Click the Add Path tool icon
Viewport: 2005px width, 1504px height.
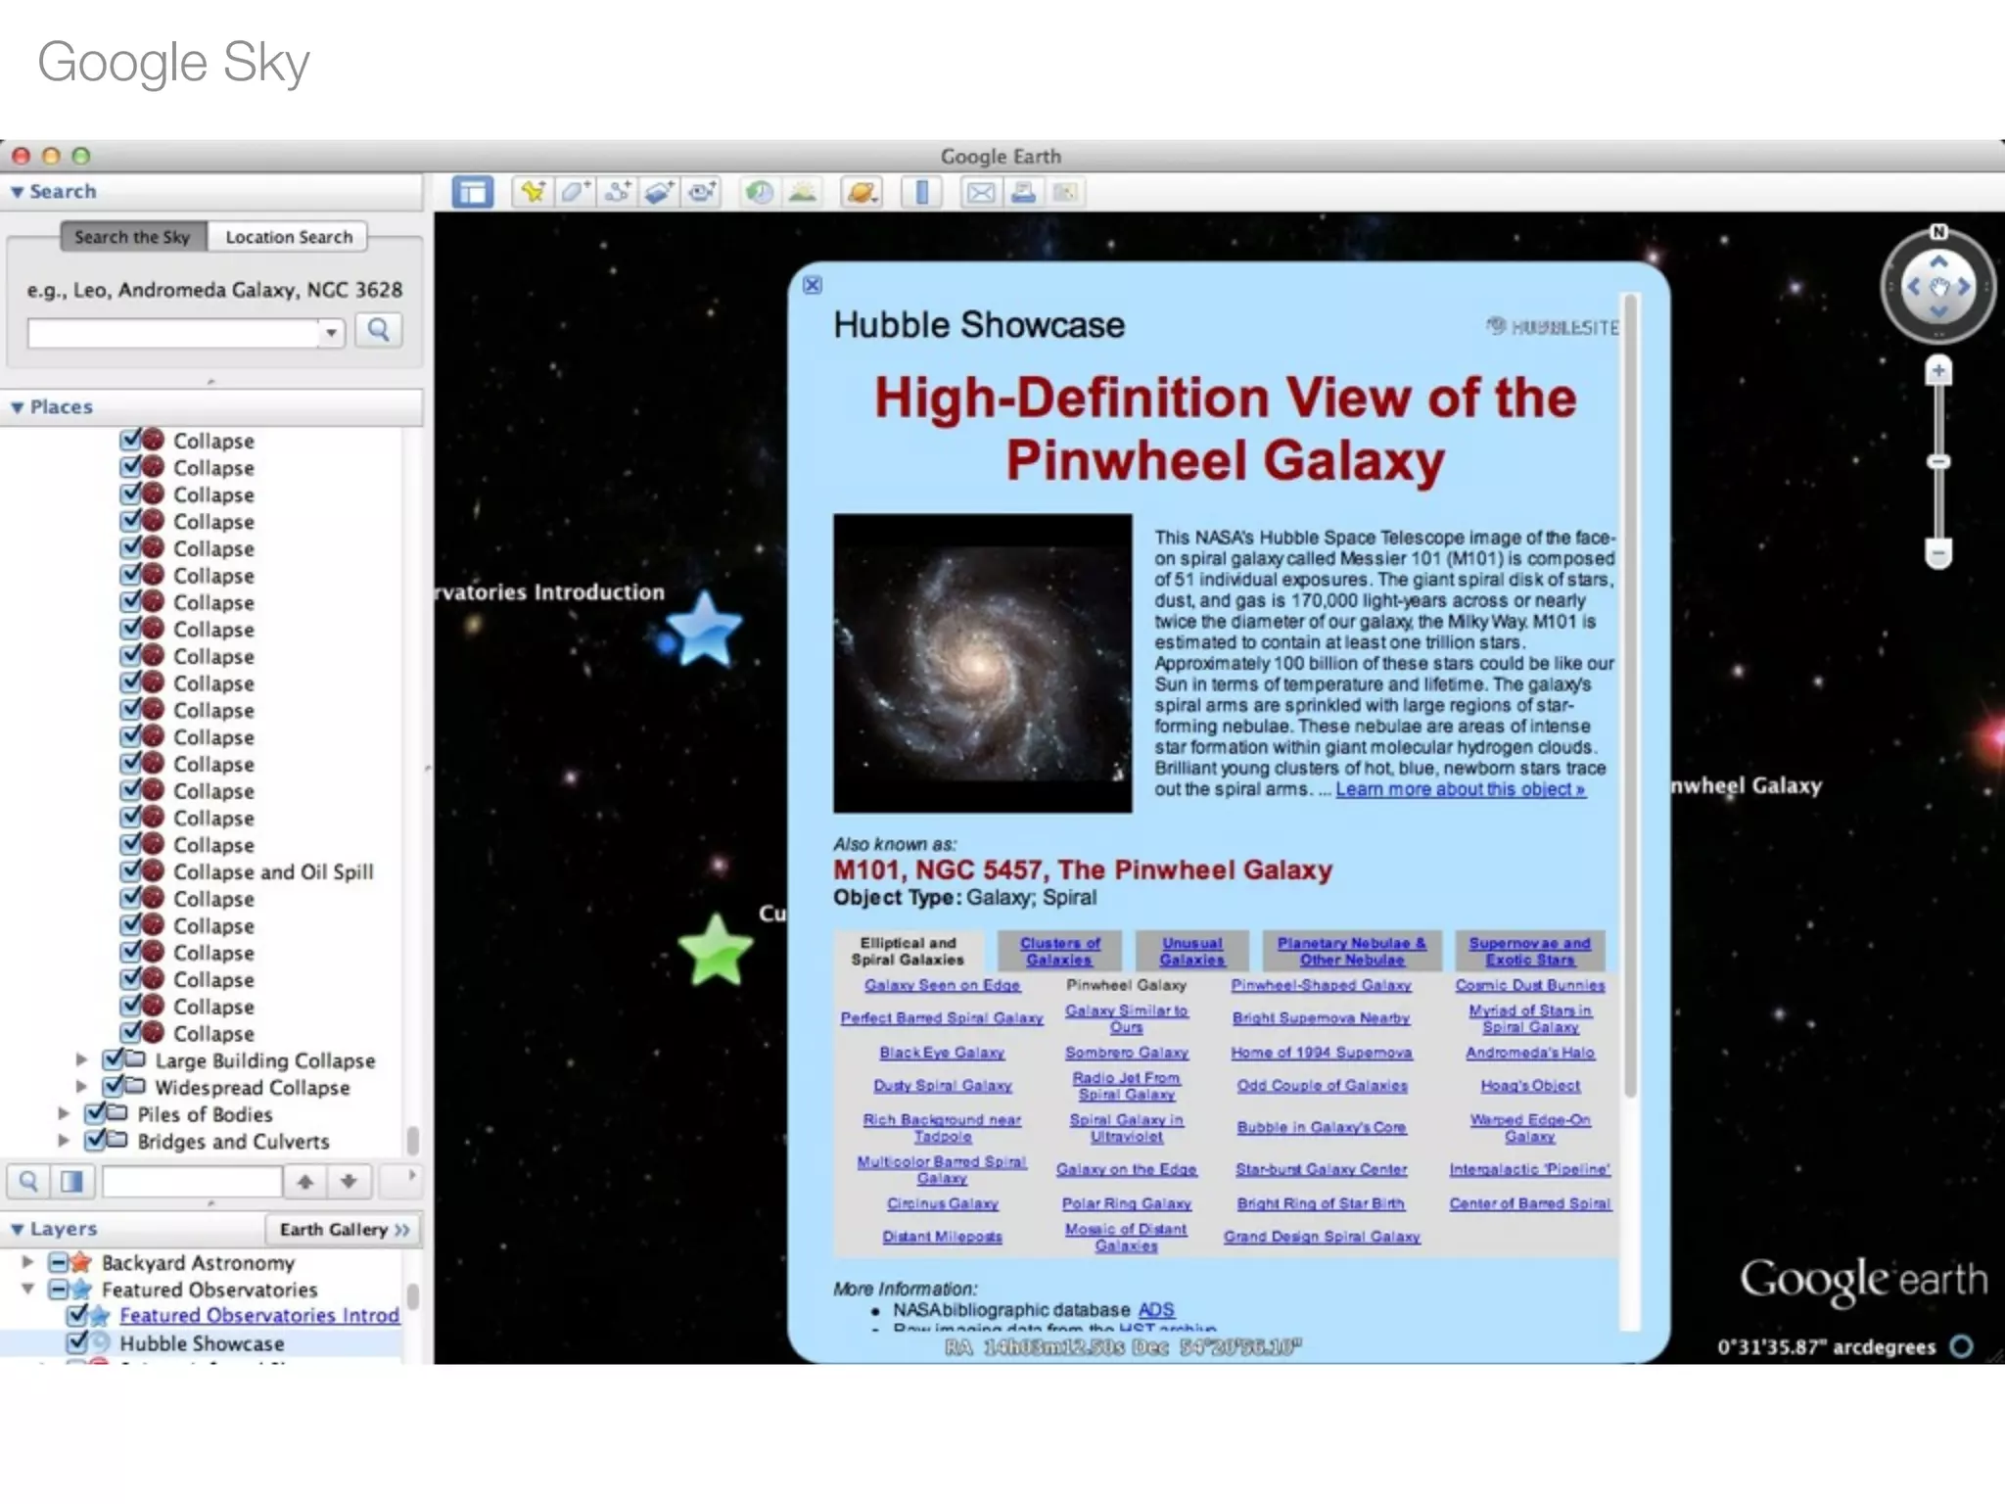[617, 193]
